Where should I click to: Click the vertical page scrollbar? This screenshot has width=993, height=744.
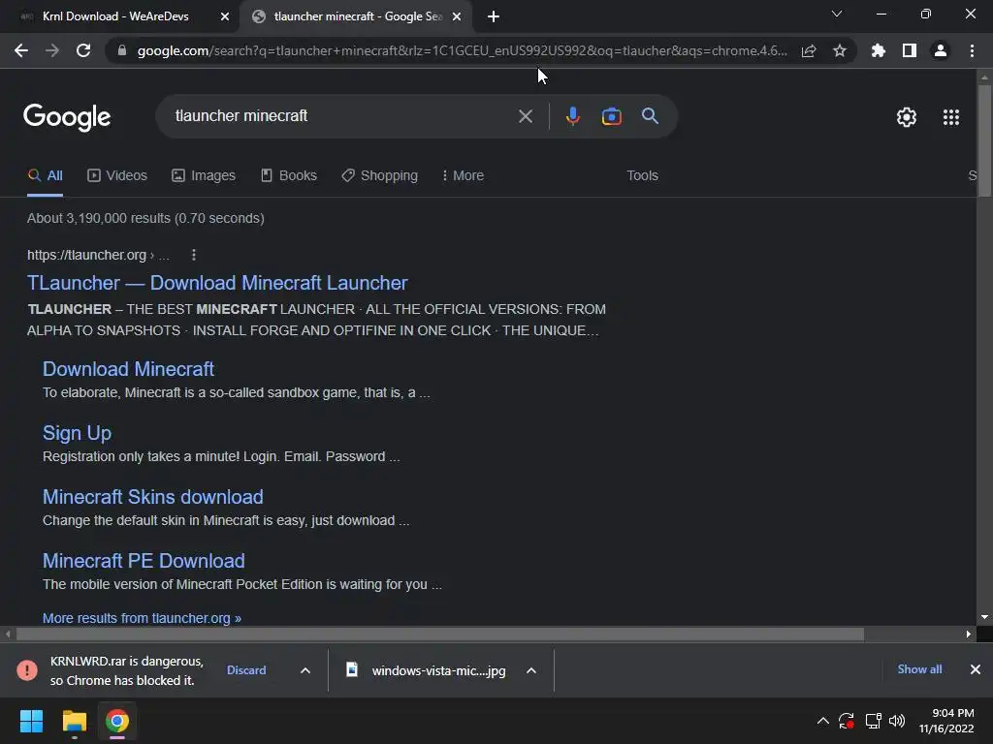984,140
